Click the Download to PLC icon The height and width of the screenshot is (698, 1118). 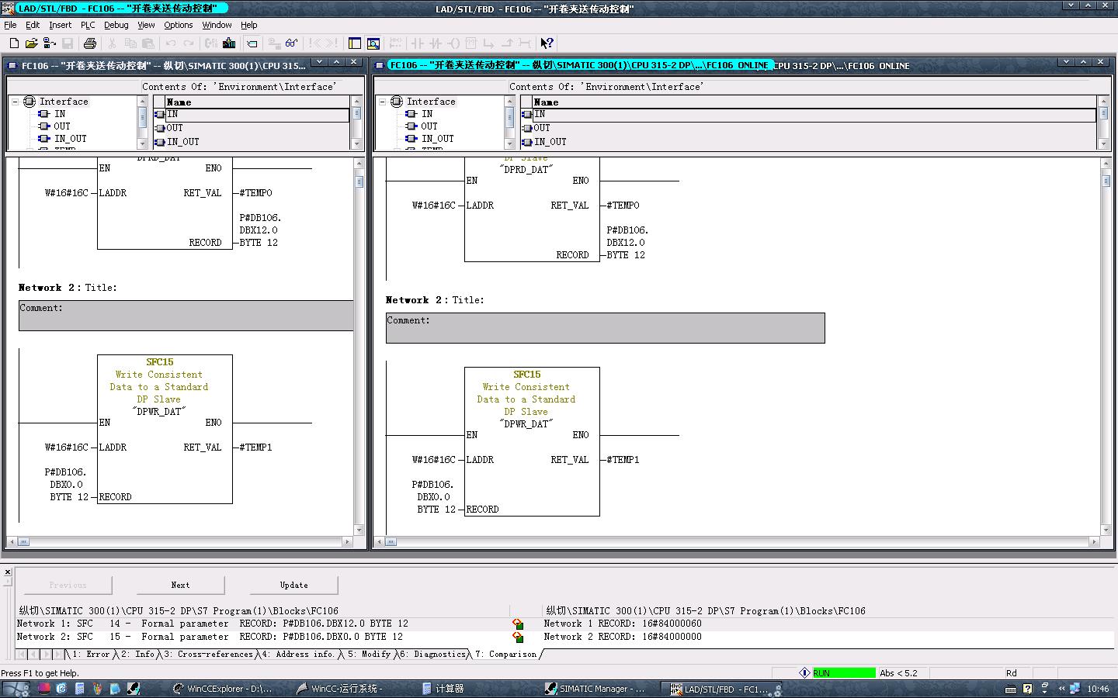[229, 43]
